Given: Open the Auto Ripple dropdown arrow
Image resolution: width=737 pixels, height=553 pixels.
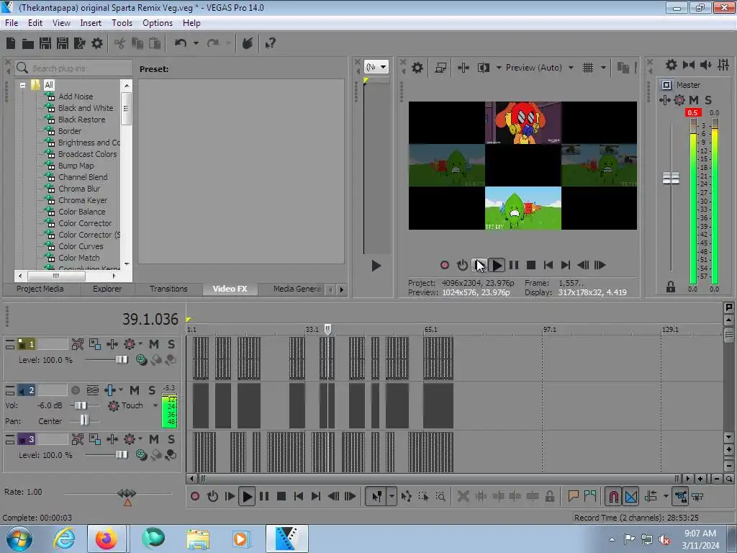Looking at the screenshot, I should [666, 496].
